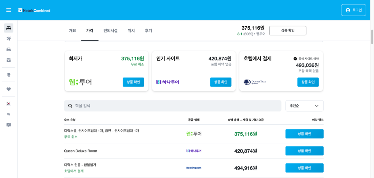This screenshot has width=374, height=178.
Task: Click the magnifier icon in room search
Action: pyautogui.click(x=70, y=106)
